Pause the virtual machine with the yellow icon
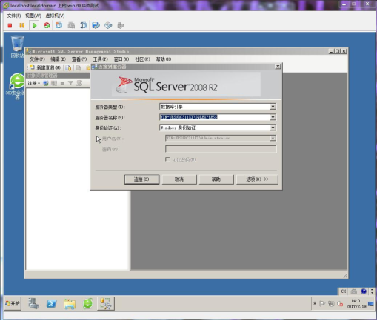Image resolution: width=377 pixels, height=321 pixels. pyautogui.click(x=22, y=25)
